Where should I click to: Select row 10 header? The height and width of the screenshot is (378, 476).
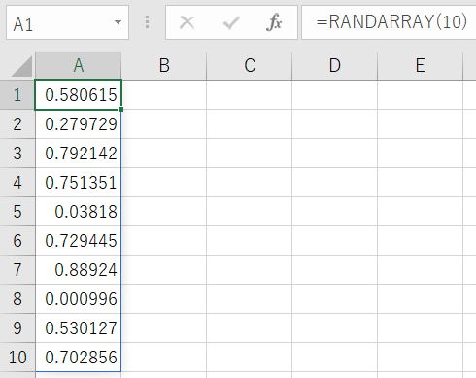(x=17, y=358)
